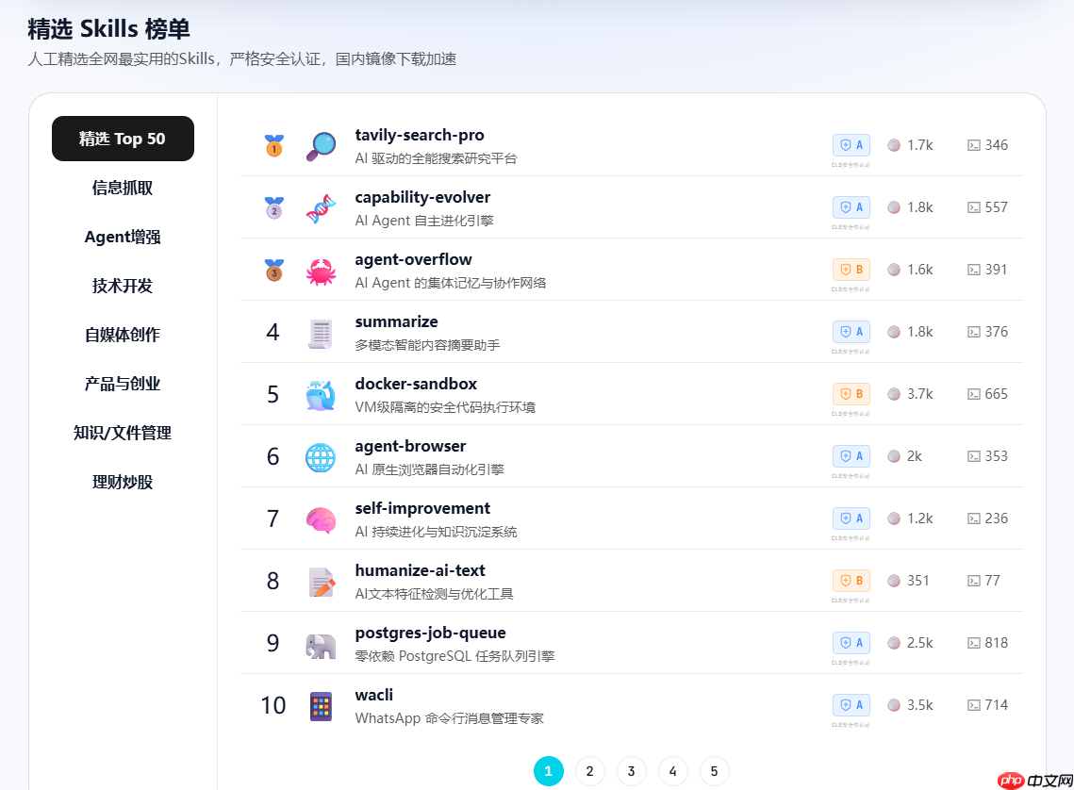Image resolution: width=1074 pixels, height=790 pixels.
Task: Go to page 4 of the list
Action: (672, 771)
